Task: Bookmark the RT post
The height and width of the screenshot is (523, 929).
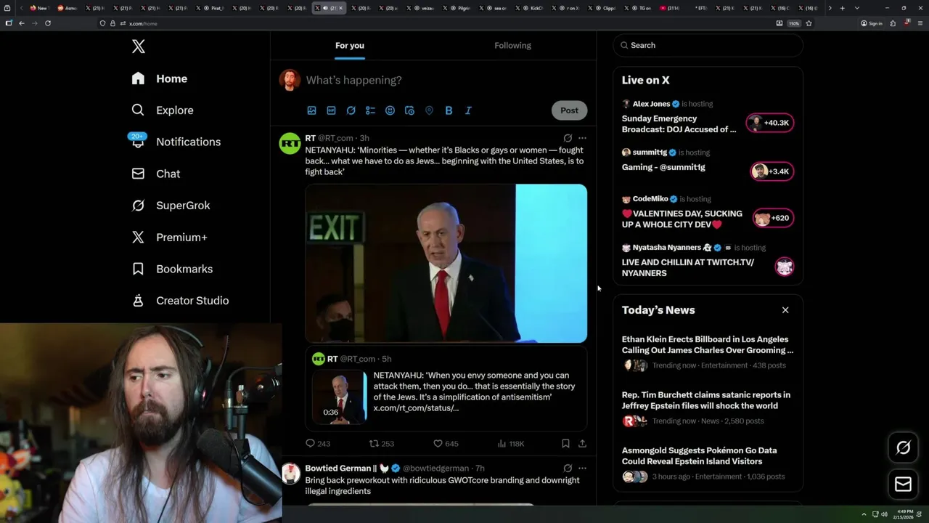Action: pos(565,444)
